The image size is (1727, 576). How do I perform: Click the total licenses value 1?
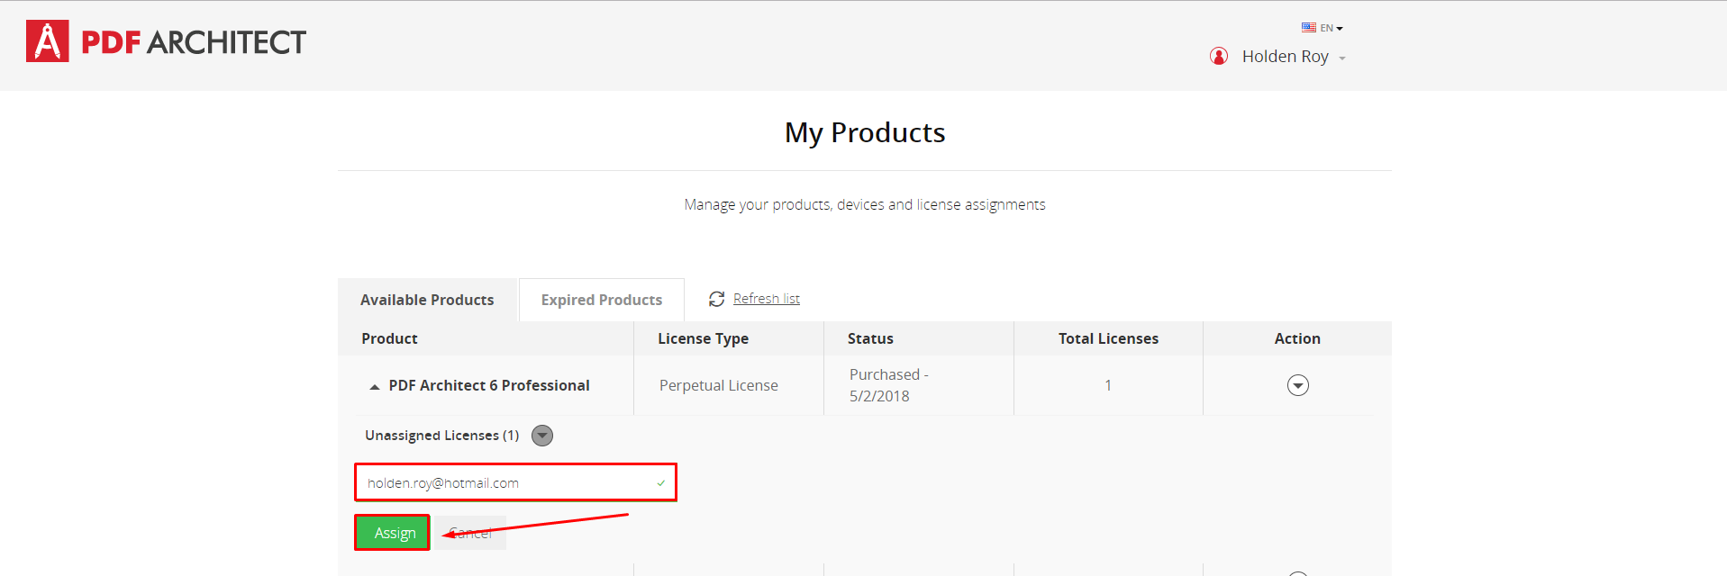coord(1108,385)
